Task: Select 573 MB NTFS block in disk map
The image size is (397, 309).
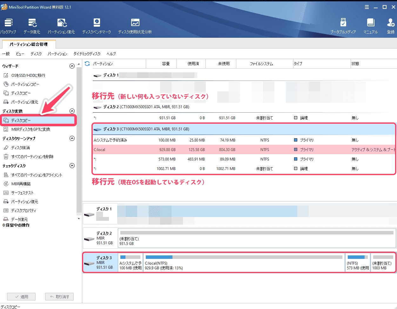Action: tap(358, 262)
